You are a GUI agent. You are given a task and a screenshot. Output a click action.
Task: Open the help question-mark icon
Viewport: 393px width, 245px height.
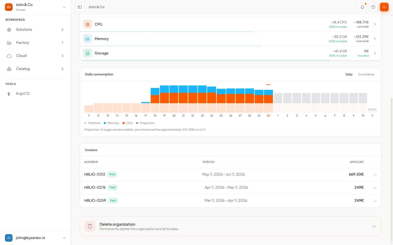[x=373, y=7]
